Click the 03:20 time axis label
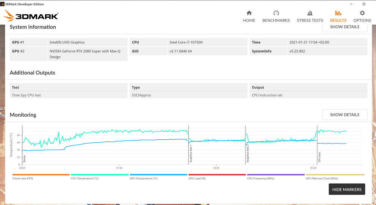Screen dimensions: 376x205 pyautogui.click(x=216, y=168)
